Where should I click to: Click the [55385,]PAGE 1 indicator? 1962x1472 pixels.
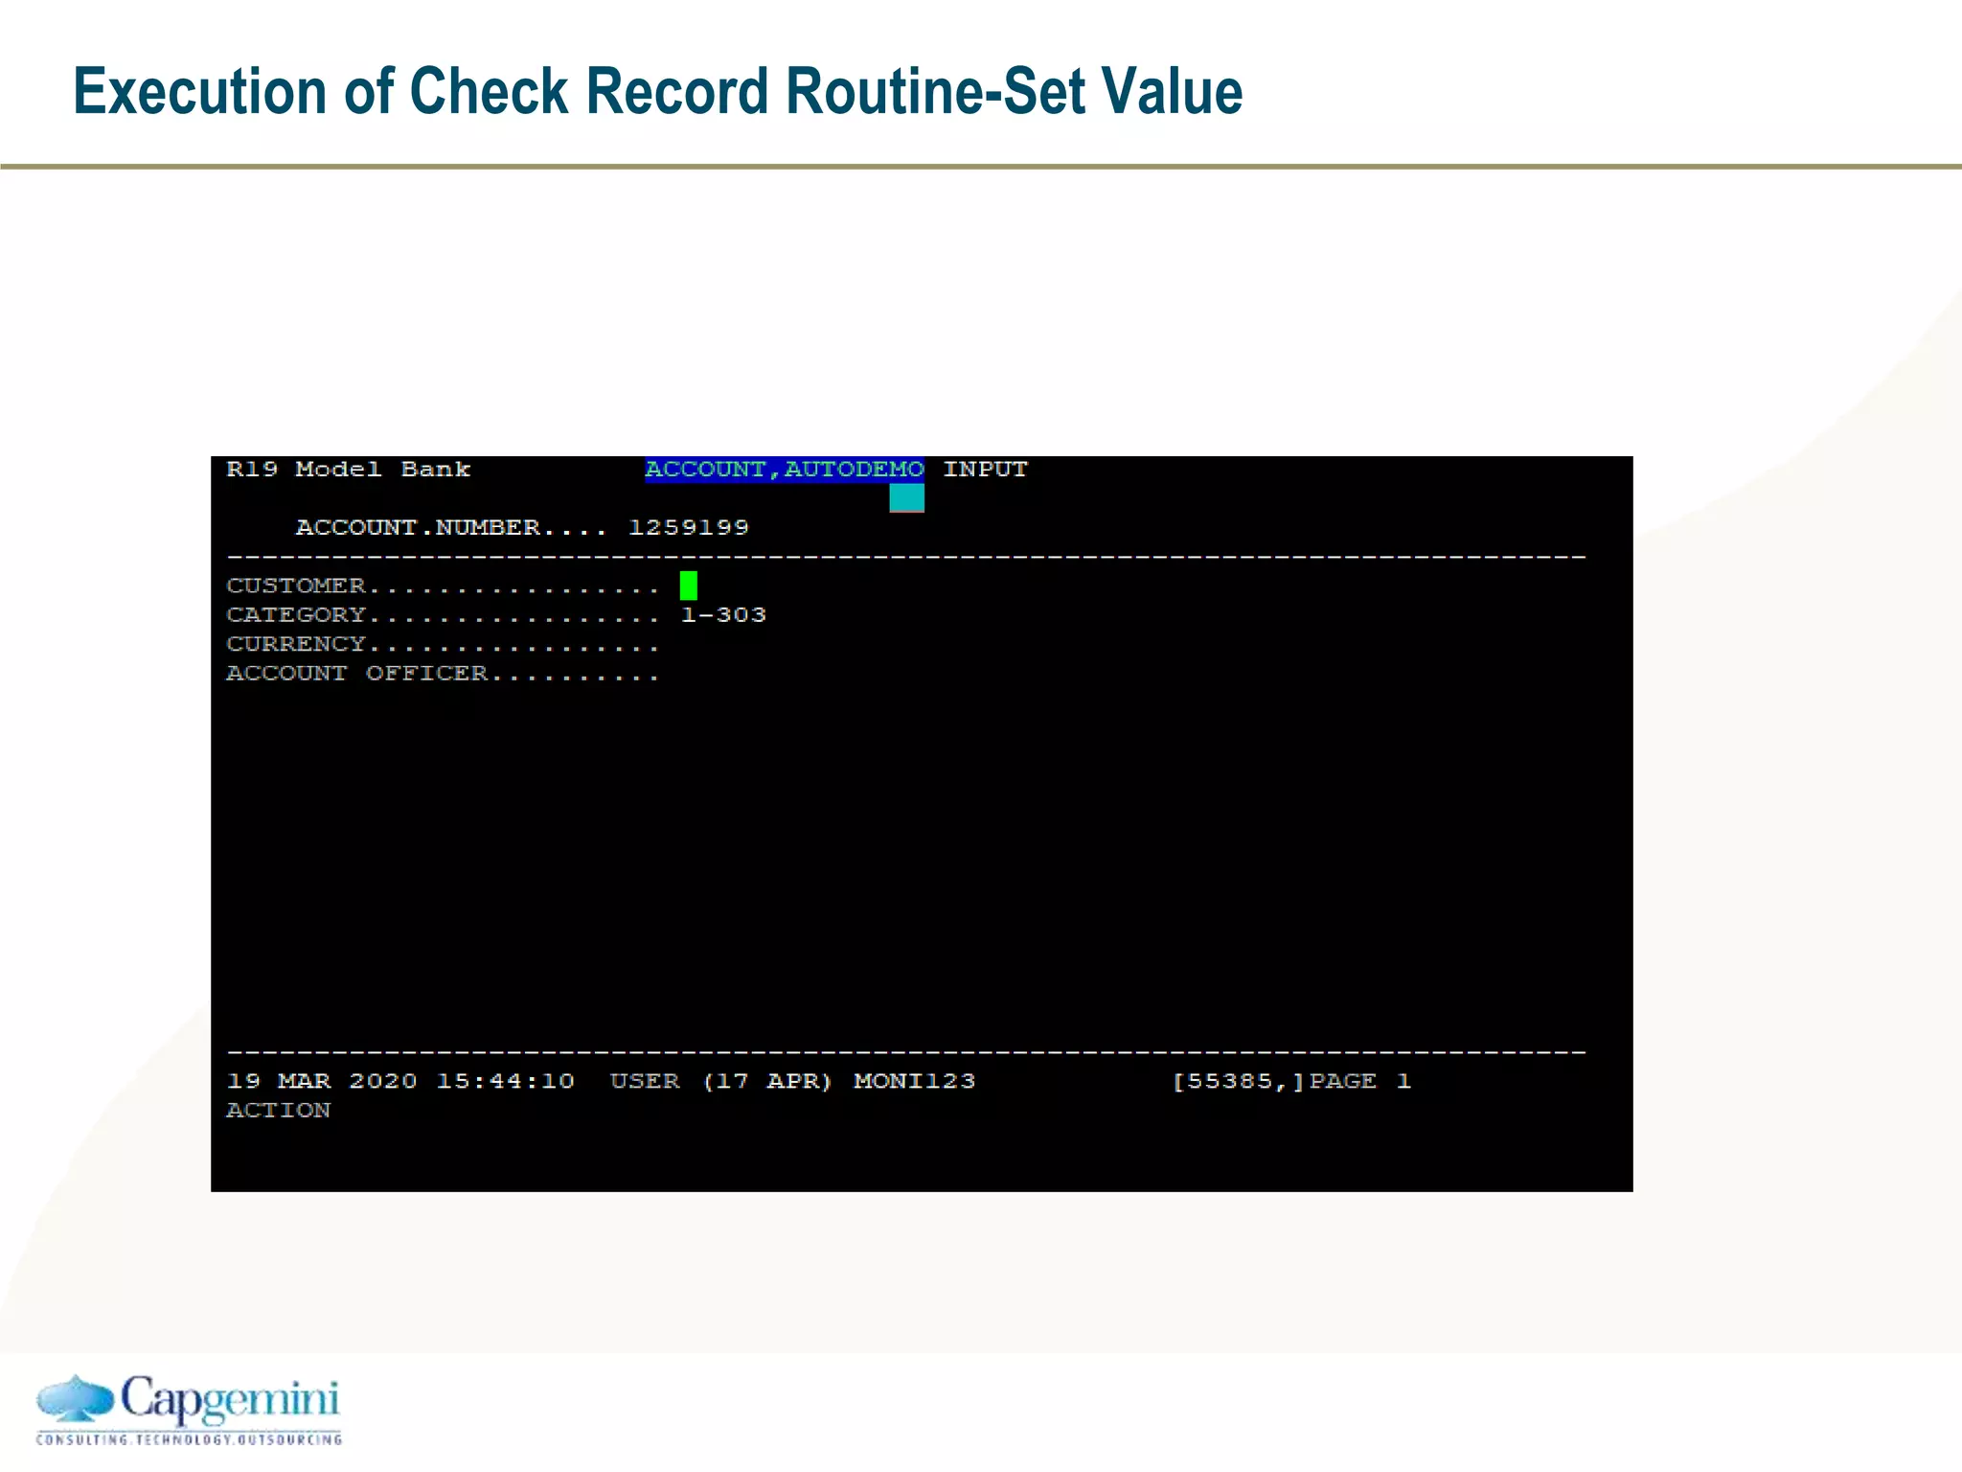pyautogui.click(x=1291, y=1081)
